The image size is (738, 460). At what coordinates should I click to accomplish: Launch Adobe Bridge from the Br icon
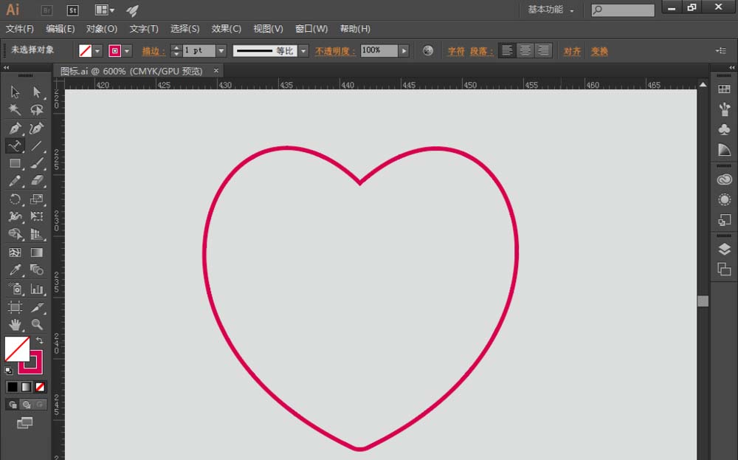tap(46, 10)
